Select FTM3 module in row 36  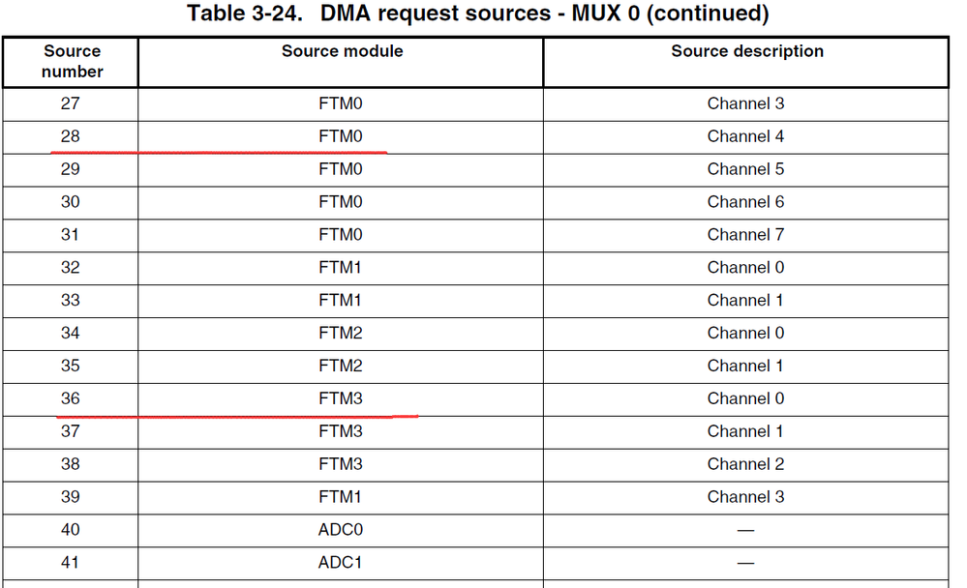pos(340,398)
